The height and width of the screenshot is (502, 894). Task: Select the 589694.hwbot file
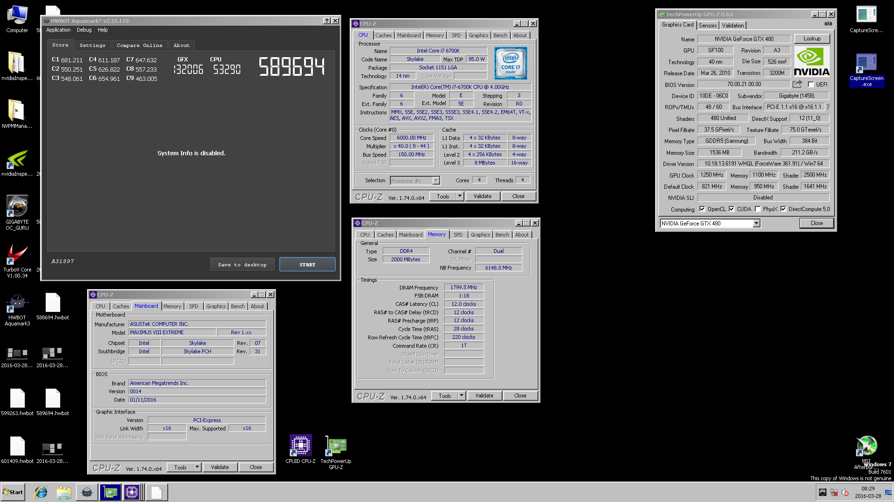(53, 403)
